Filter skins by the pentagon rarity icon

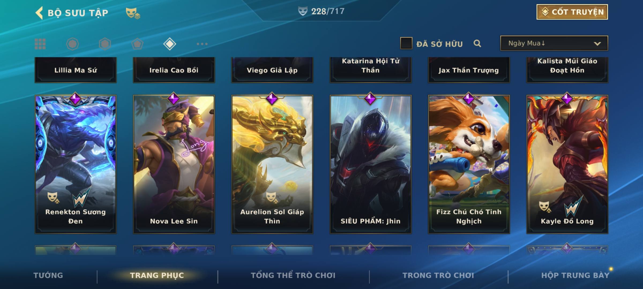click(x=137, y=44)
